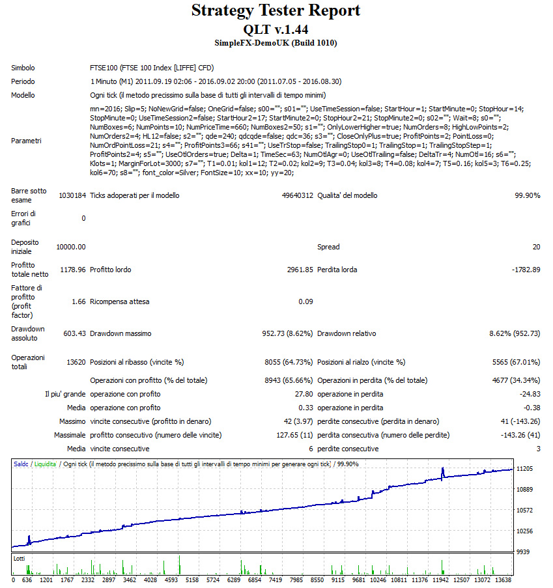Select loss trades 4677 (34.34%)
Screen dimensions: 553x588
517,380
